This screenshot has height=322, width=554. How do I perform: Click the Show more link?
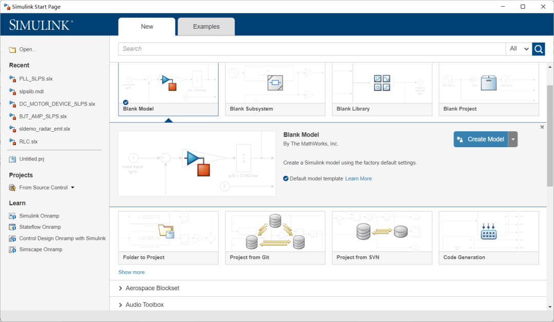(x=131, y=272)
